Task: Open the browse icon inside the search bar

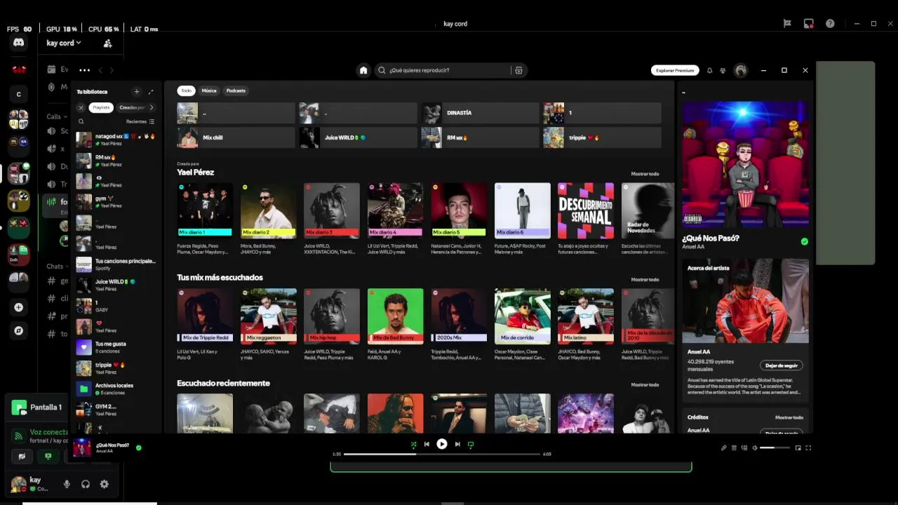Action: [518, 70]
